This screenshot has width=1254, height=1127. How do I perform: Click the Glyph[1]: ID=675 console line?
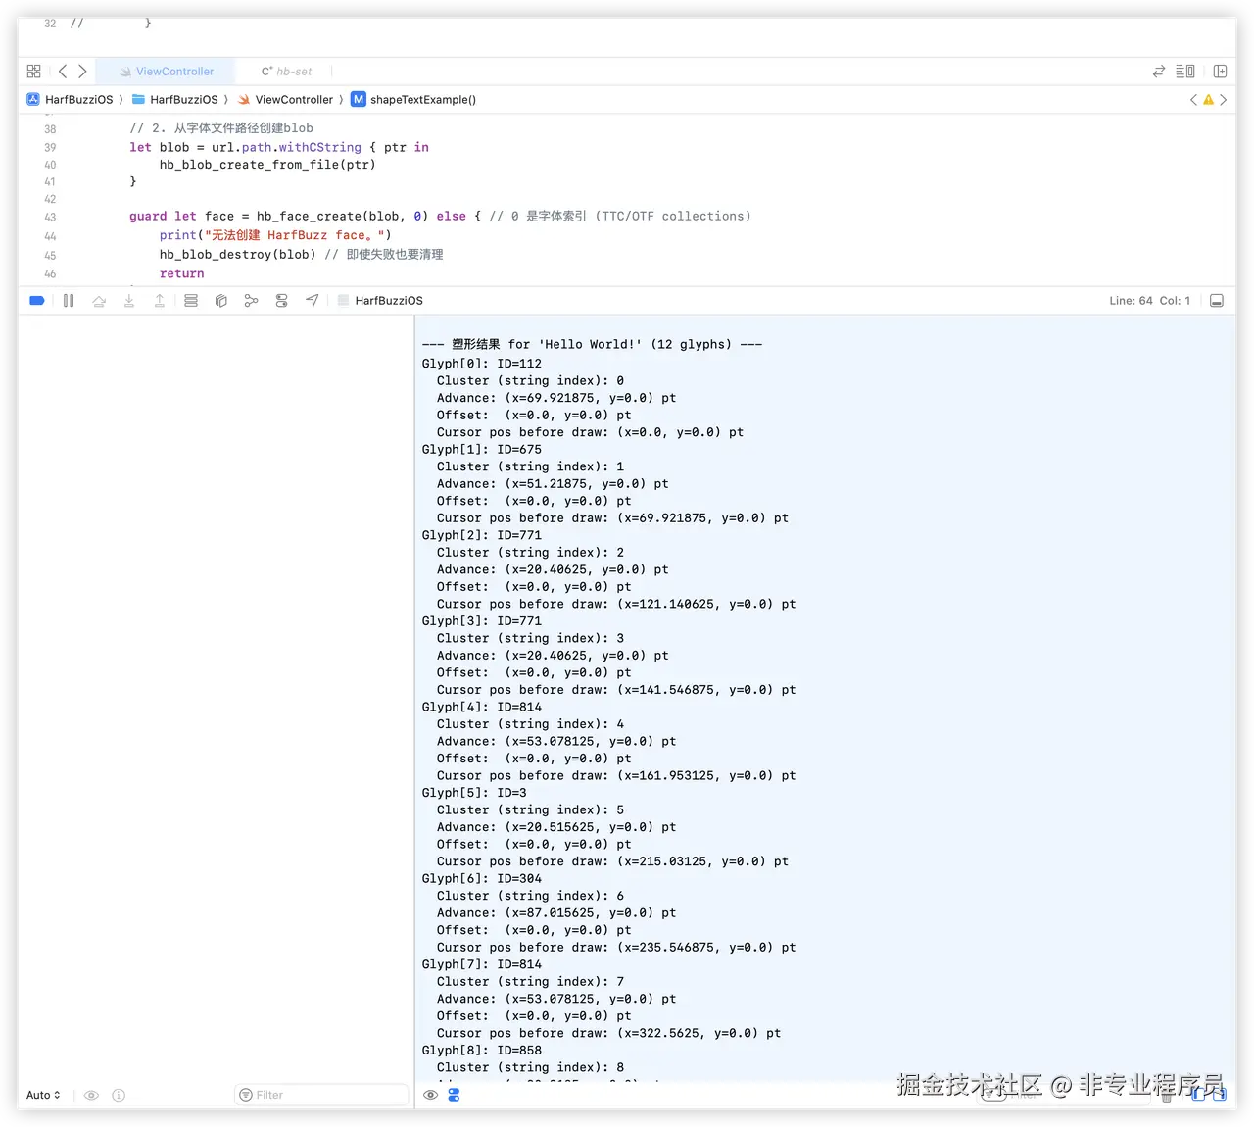(482, 450)
